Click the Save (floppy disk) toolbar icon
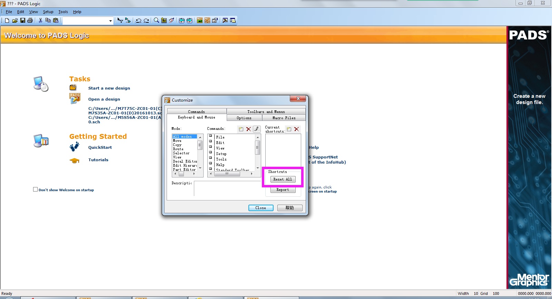 (22, 21)
